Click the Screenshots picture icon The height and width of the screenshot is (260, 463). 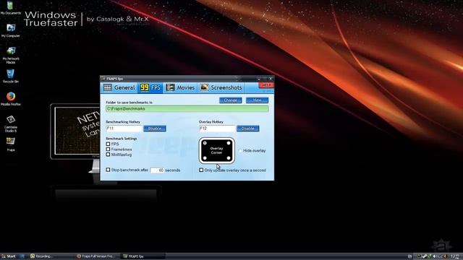(204, 87)
